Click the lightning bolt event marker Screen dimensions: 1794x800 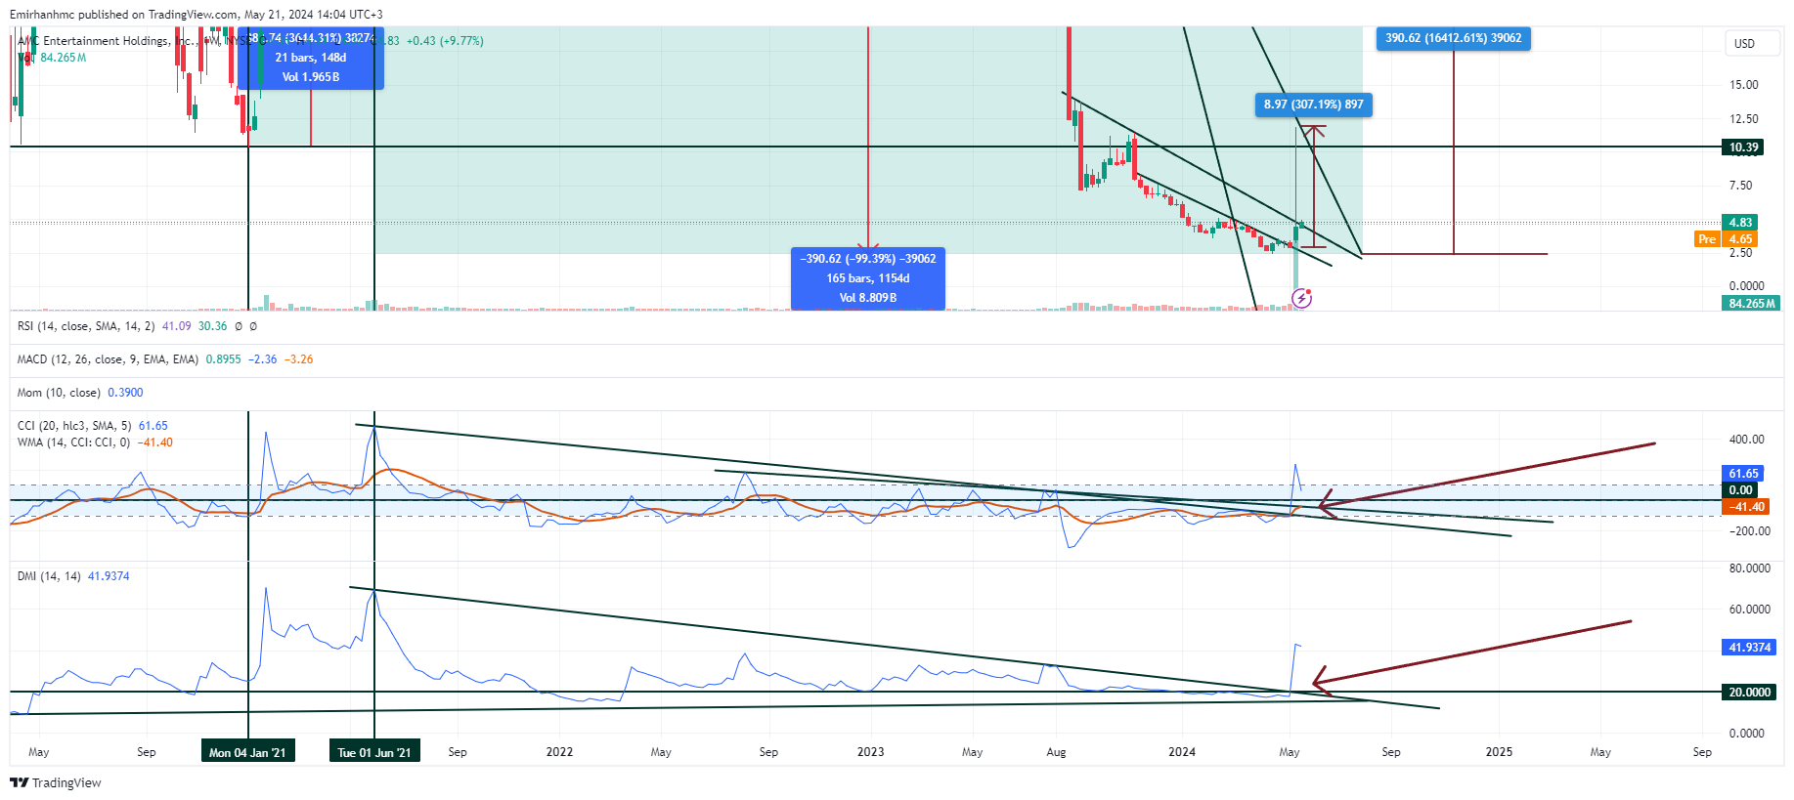pyautogui.click(x=1301, y=299)
